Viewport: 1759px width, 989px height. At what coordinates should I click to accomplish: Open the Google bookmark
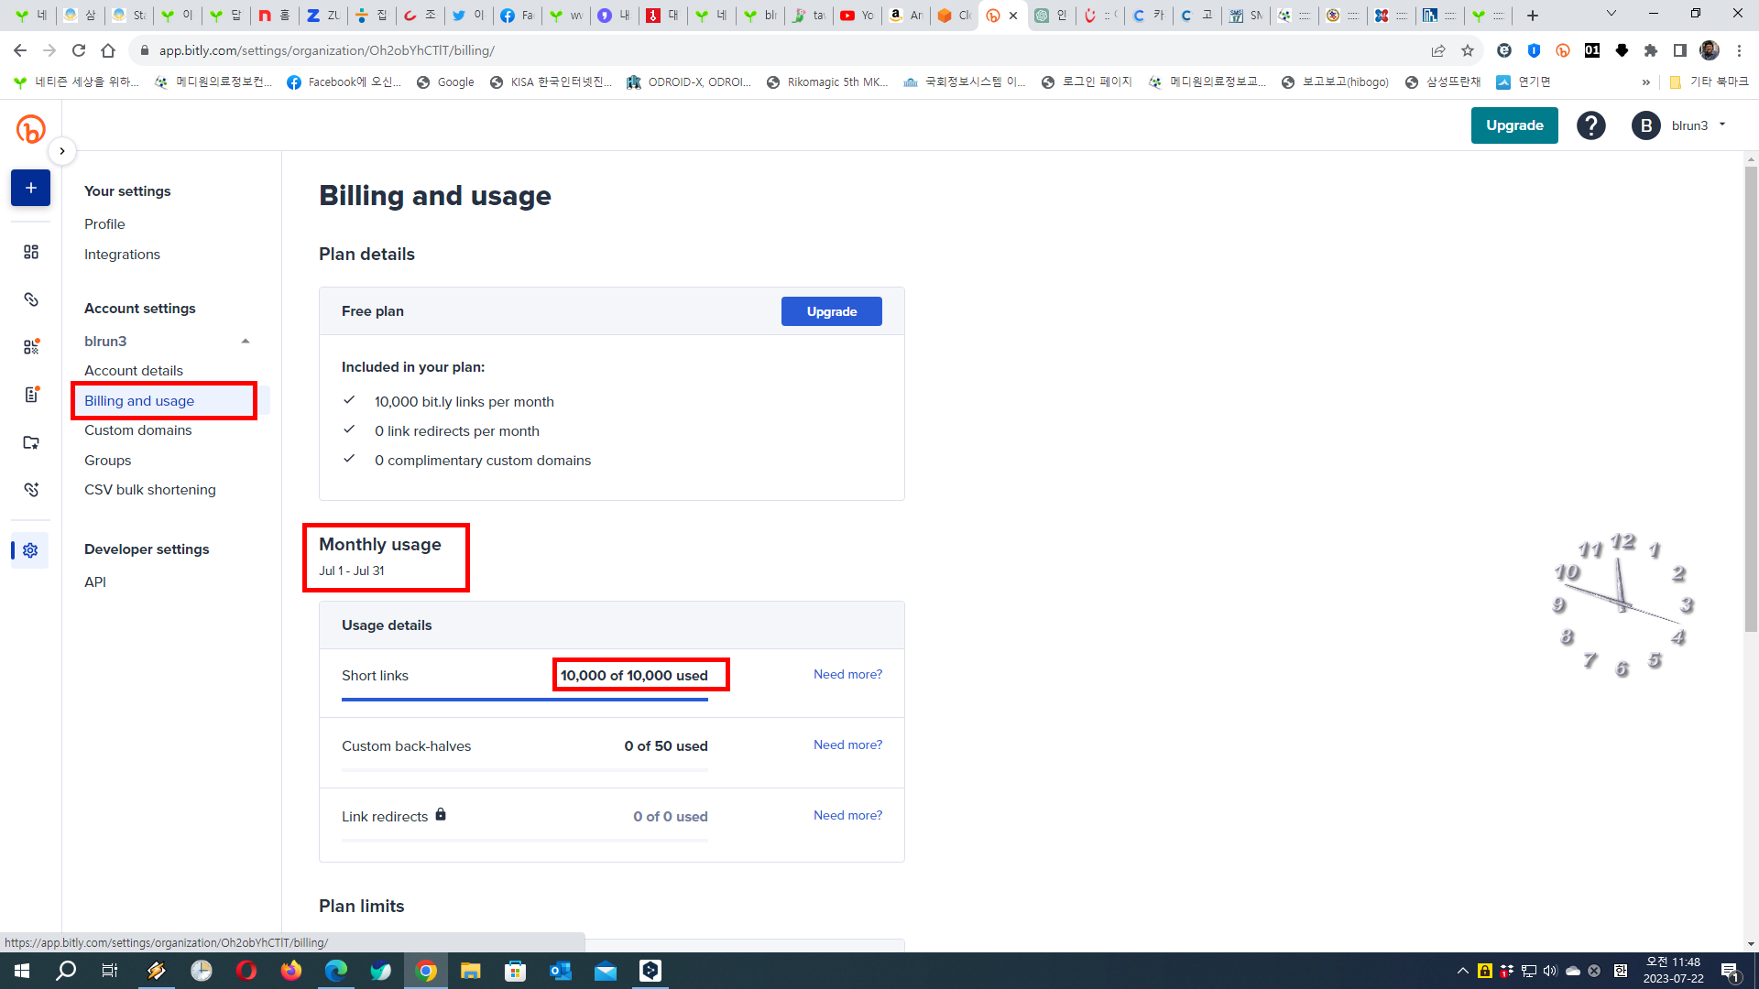click(x=445, y=82)
